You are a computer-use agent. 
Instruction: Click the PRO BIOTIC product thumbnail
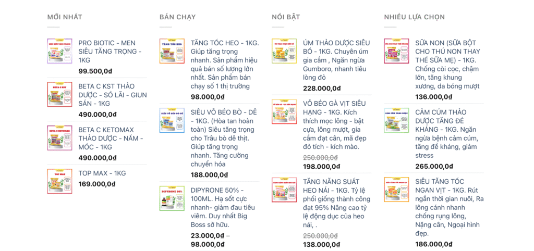click(59, 51)
